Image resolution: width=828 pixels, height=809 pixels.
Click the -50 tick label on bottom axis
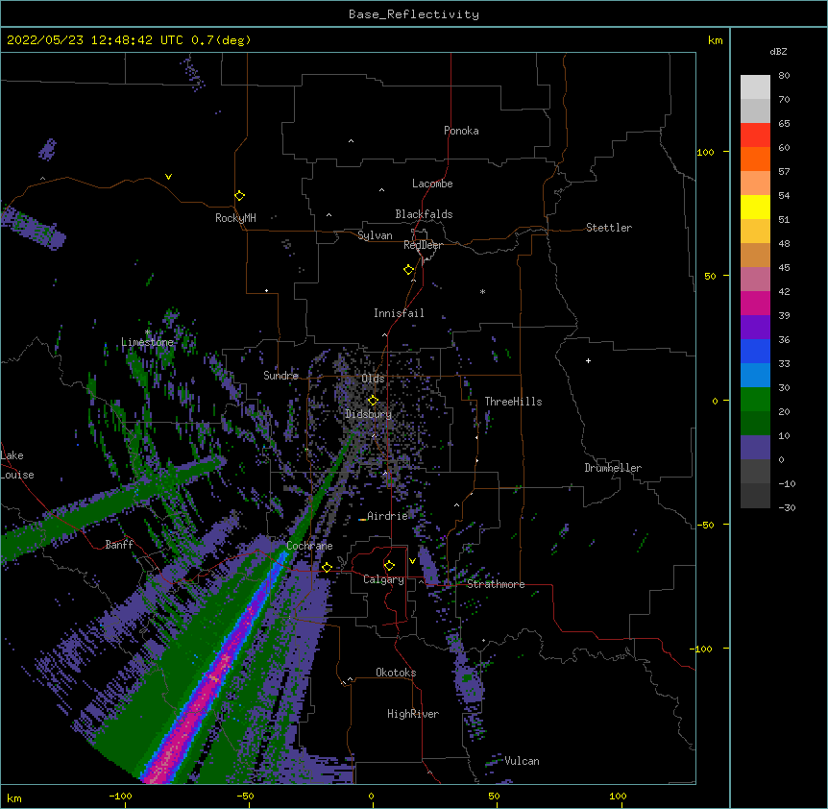tap(245, 796)
